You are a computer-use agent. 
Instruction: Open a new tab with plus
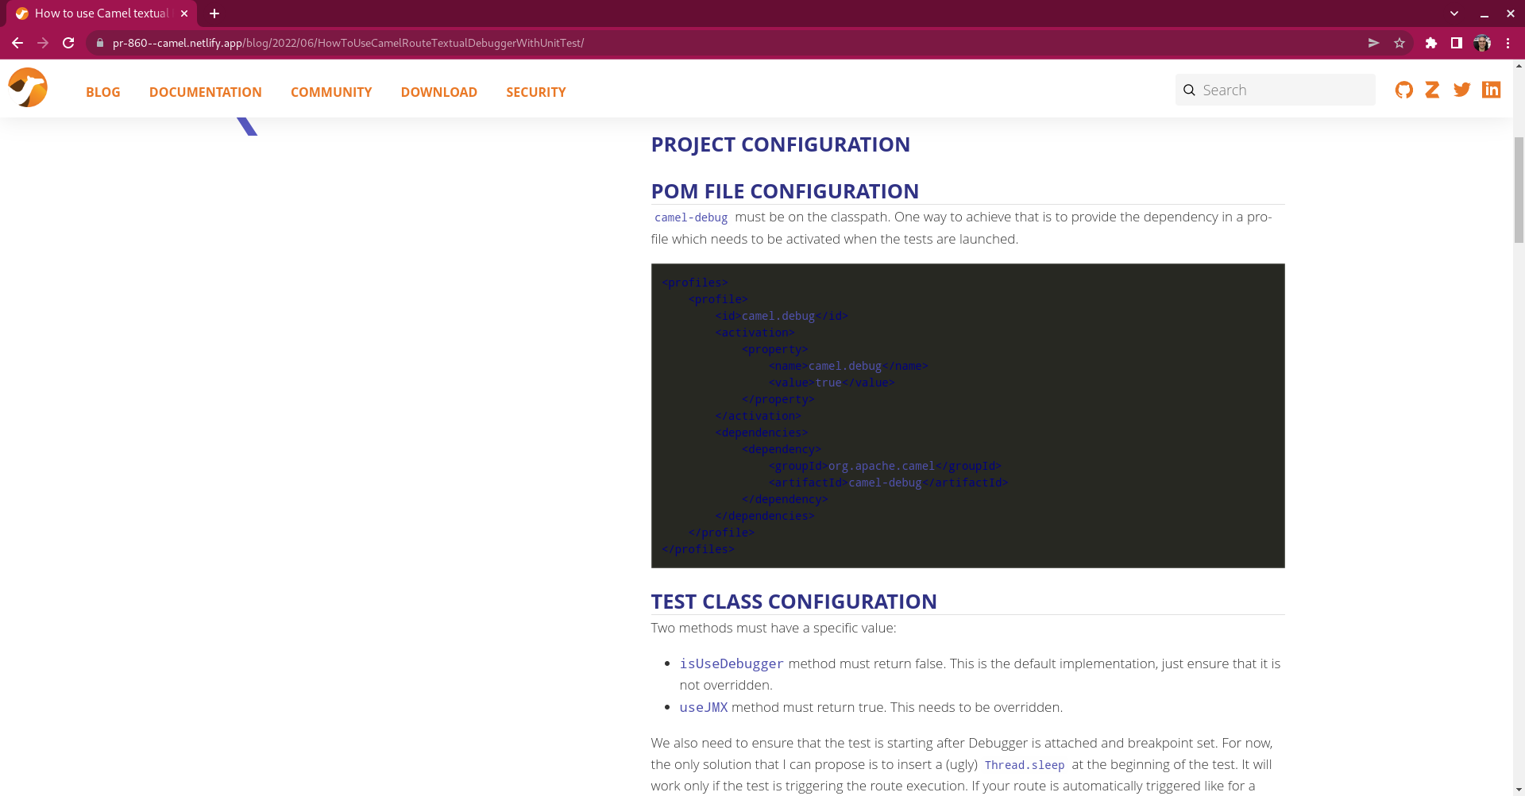pos(214,13)
